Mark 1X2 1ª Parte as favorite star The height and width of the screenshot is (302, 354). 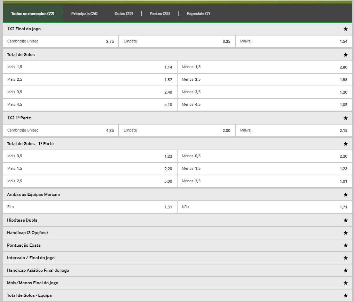(x=345, y=118)
